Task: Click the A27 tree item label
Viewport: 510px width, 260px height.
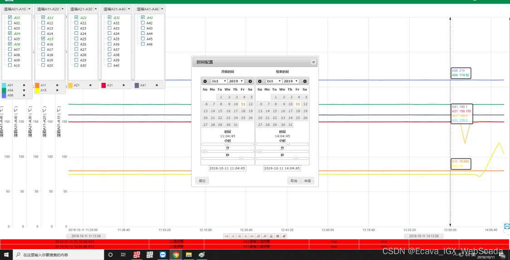Action: 83,50
